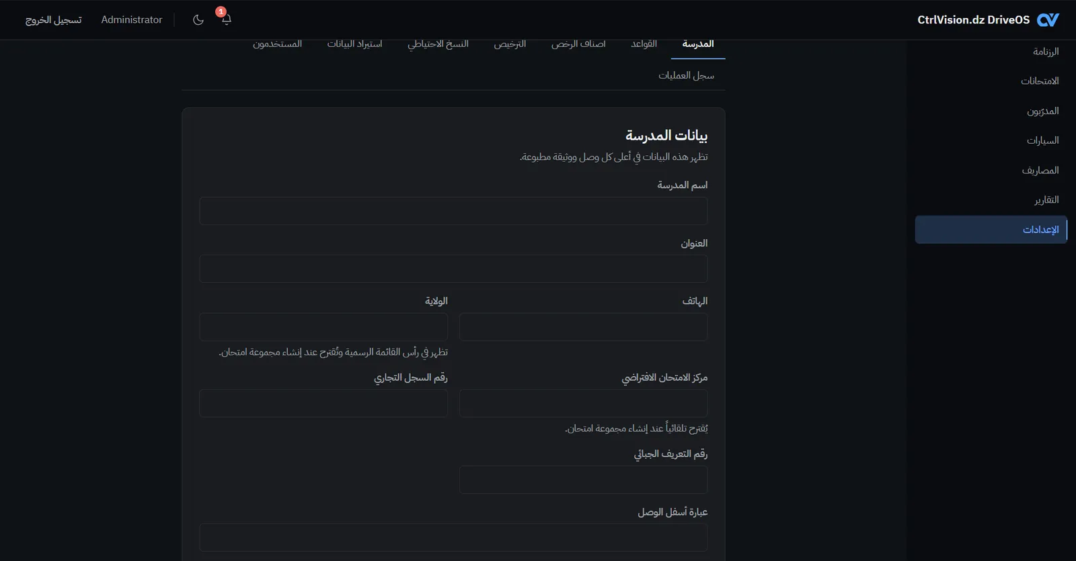This screenshot has height=561, width=1076.
Task: Open the Administrator user label
Action: click(x=132, y=19)
